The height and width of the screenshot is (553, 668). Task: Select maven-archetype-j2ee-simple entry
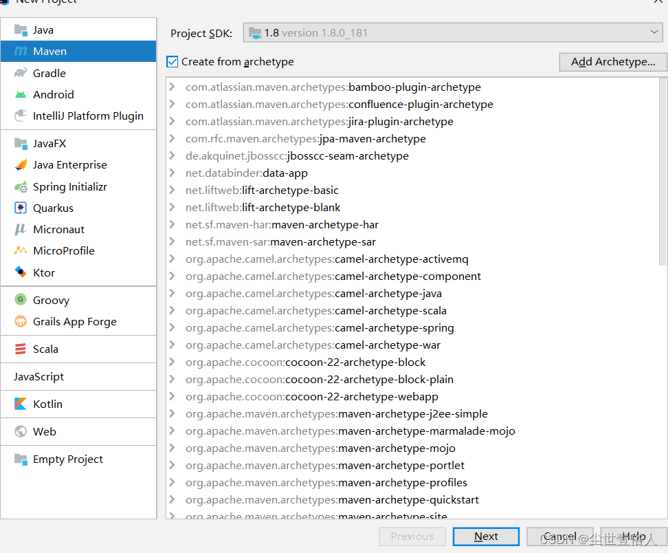[337, 413]
